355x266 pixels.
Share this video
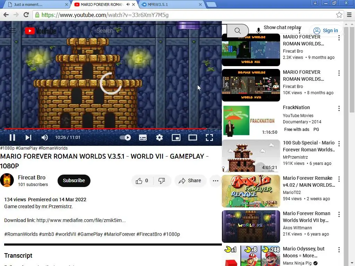click(x=190, y=181)
